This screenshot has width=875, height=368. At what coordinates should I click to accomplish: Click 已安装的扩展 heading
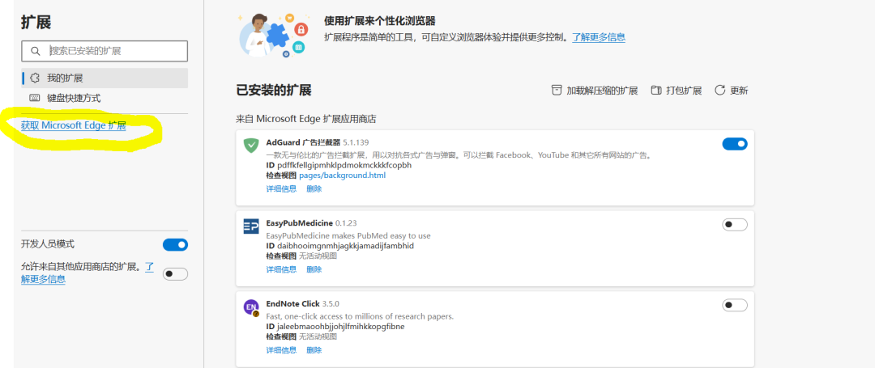pyautogui.click(x=274, y=91)
